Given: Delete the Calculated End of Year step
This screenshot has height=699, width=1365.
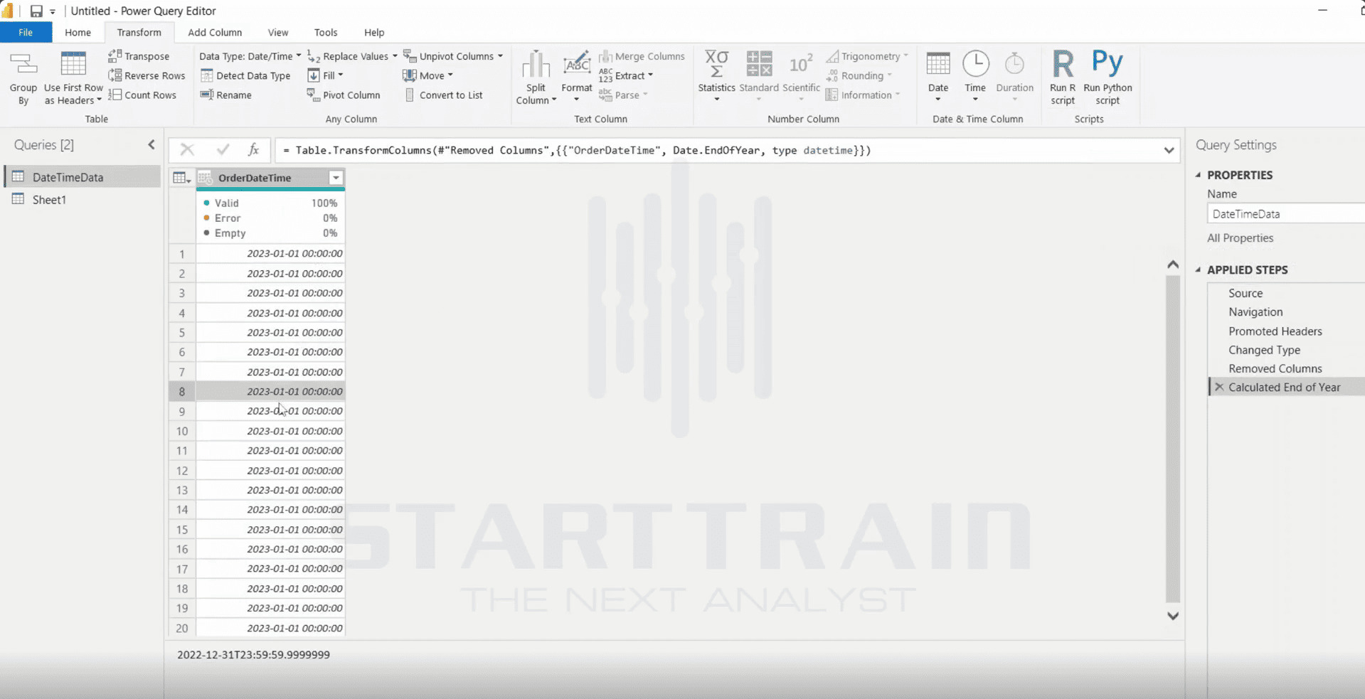Looking at the screenshot, I should tap(1219, 388).
